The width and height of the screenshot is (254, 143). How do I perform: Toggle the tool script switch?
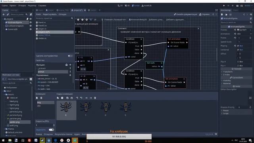(x=70, y=56)
